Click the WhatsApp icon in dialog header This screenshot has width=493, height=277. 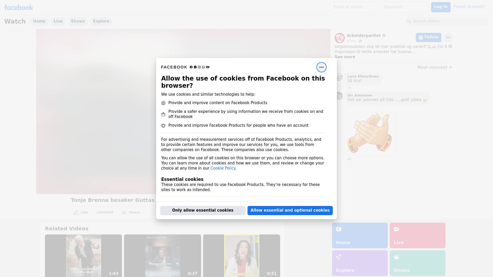(203, 67)
